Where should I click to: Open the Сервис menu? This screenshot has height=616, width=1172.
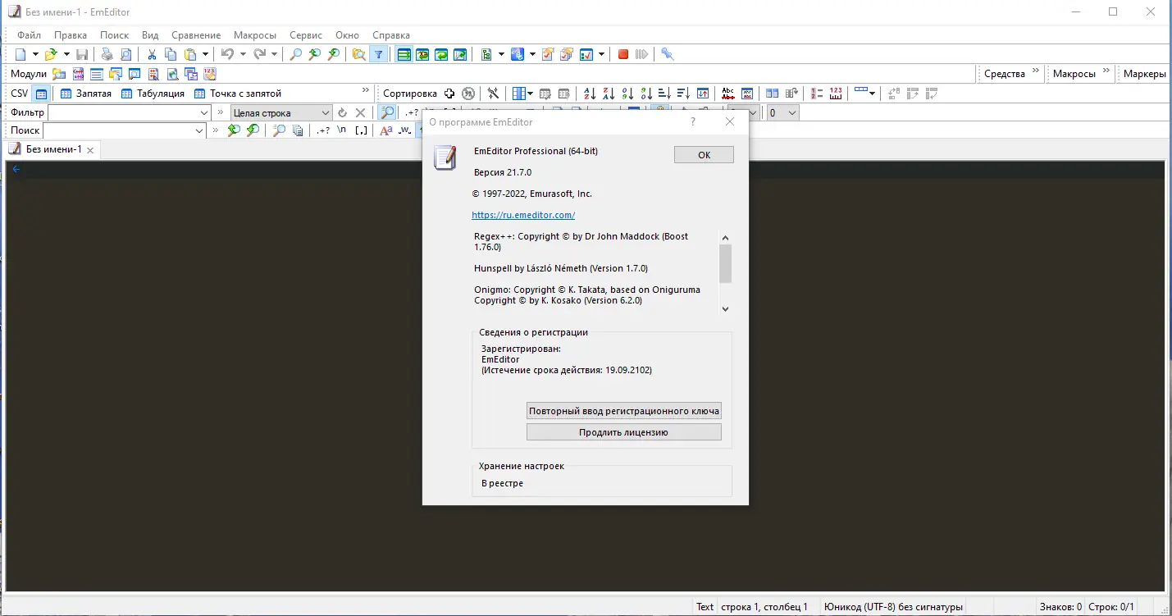(305, 34)
